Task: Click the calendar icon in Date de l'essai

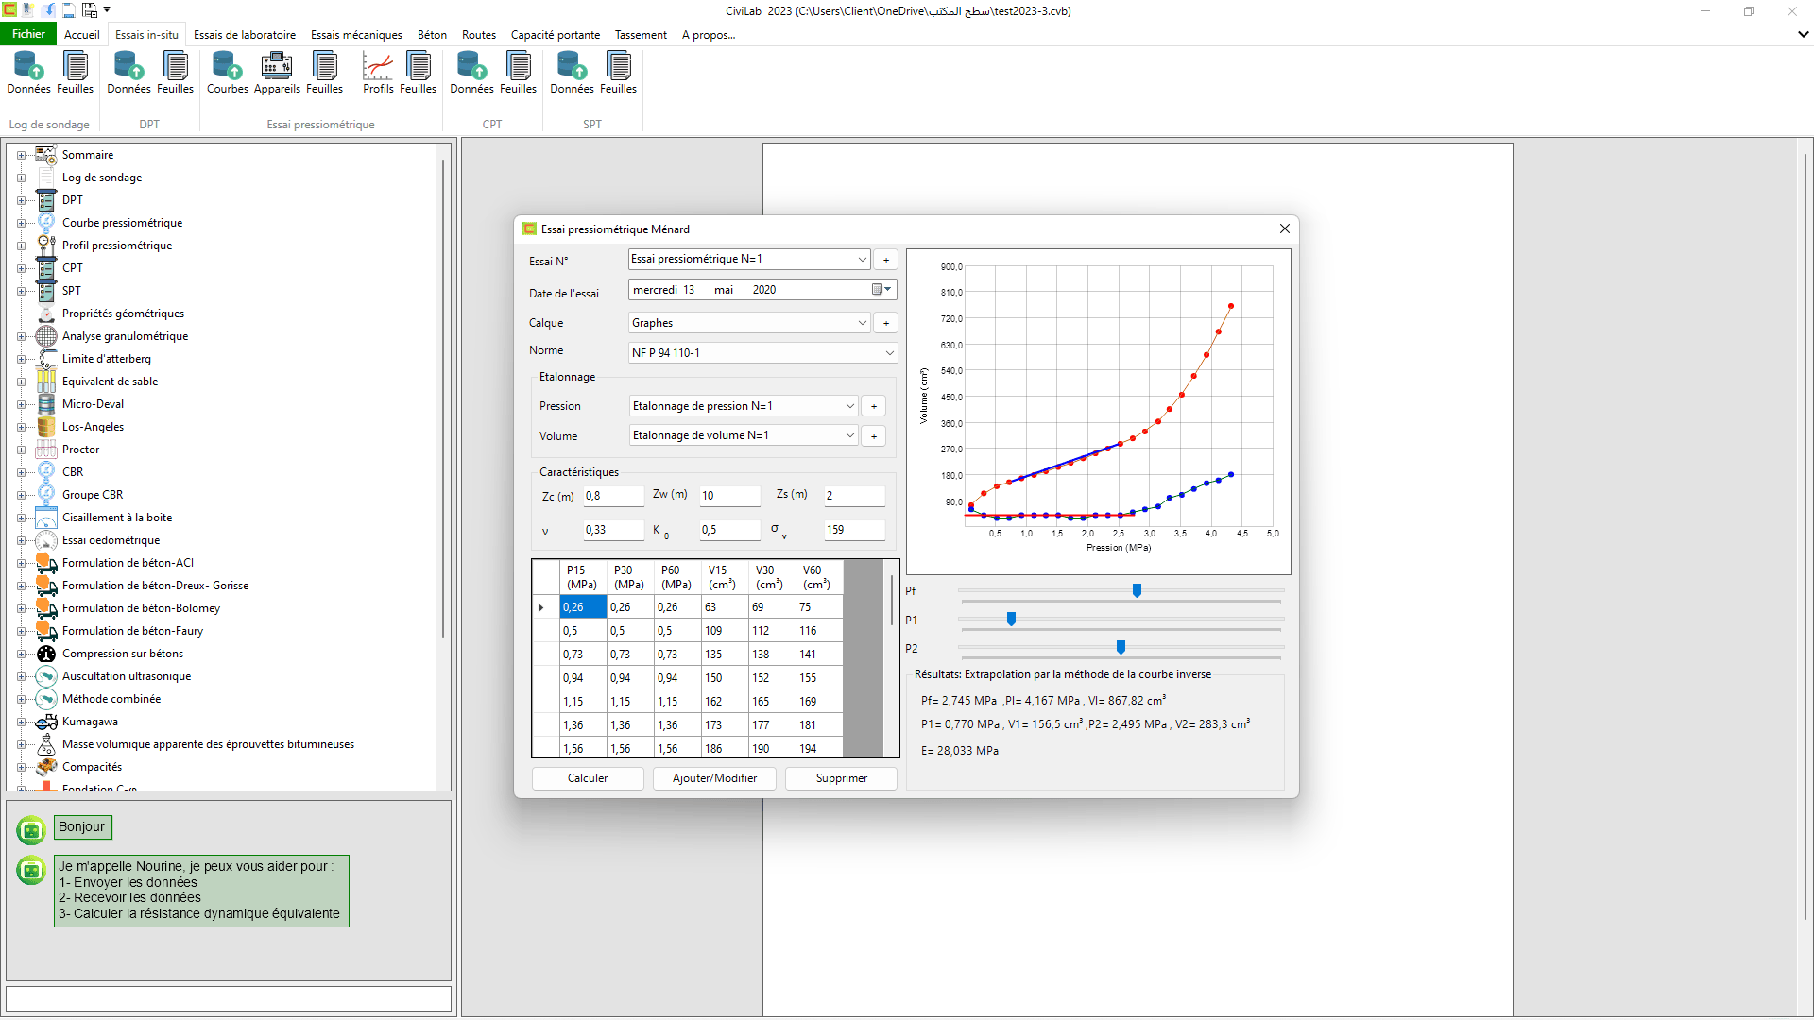Action: pyautogui.click(x=881, y=290)
